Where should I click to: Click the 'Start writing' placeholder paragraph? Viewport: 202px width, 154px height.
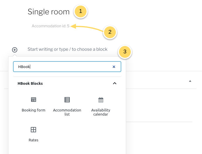tap(67, 49)
